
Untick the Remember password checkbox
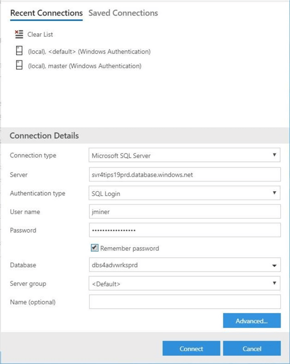pyautogui.click(x=94, y=248)
